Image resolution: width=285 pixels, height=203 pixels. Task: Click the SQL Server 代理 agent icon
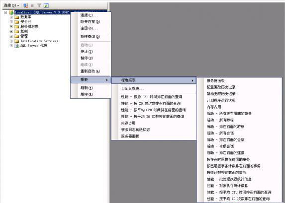pos(17,46)
